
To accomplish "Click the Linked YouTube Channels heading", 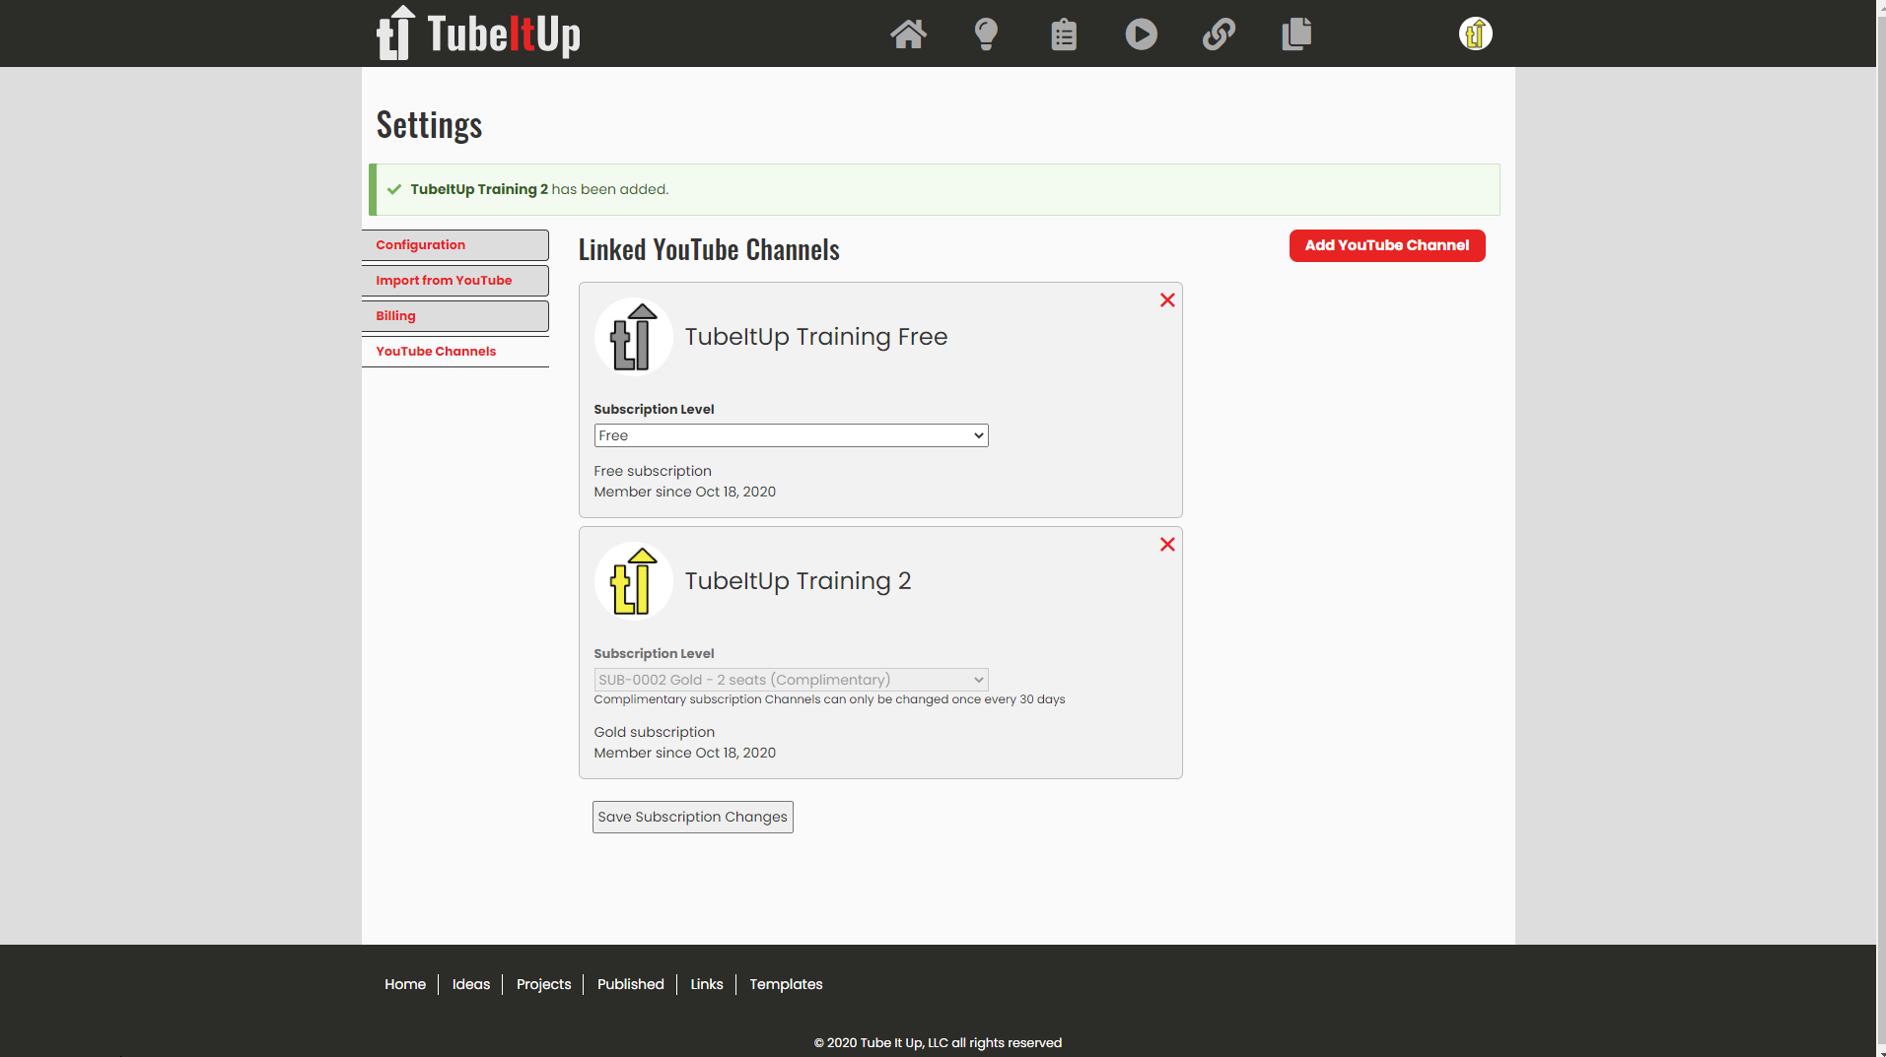I will 709,249.
